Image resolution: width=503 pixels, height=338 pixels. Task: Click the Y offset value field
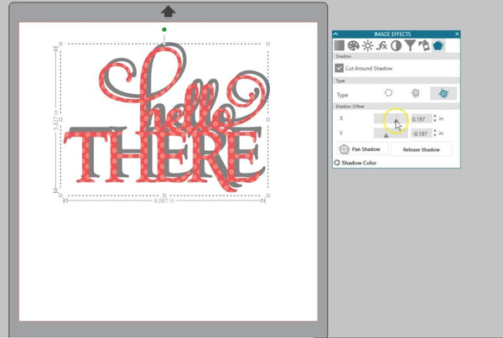point(421,133)
